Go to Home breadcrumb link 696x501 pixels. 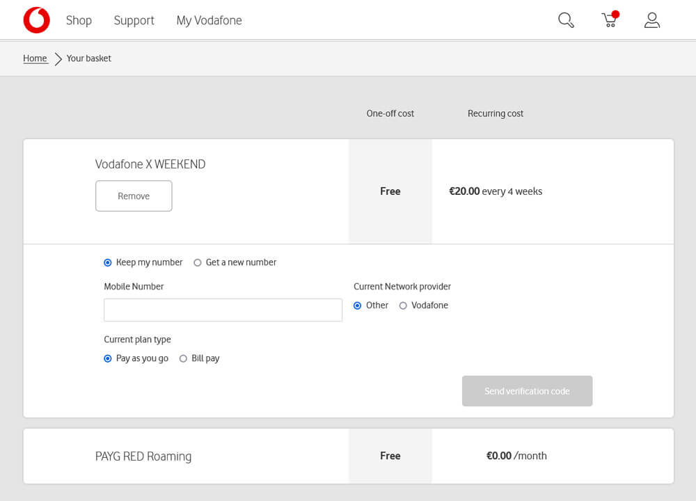35,58
